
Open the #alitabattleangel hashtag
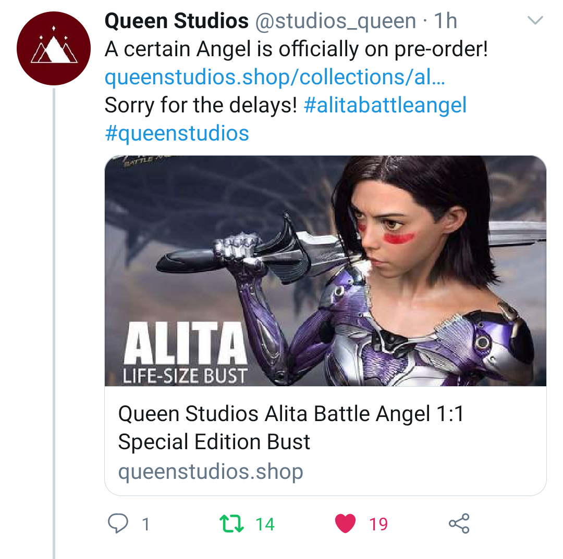[385, 106]
